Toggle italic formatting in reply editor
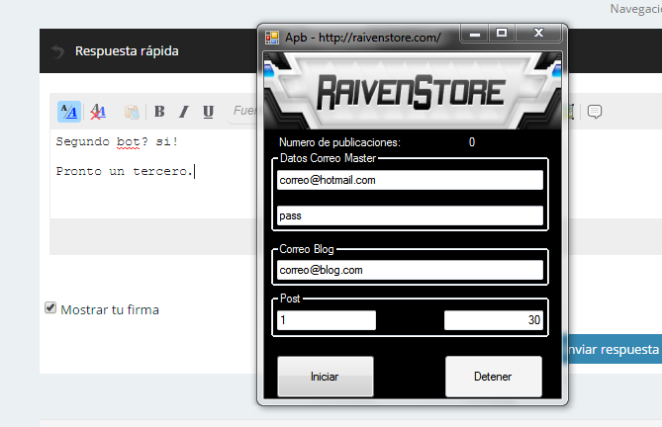662x427 pixels. (184, 112)
